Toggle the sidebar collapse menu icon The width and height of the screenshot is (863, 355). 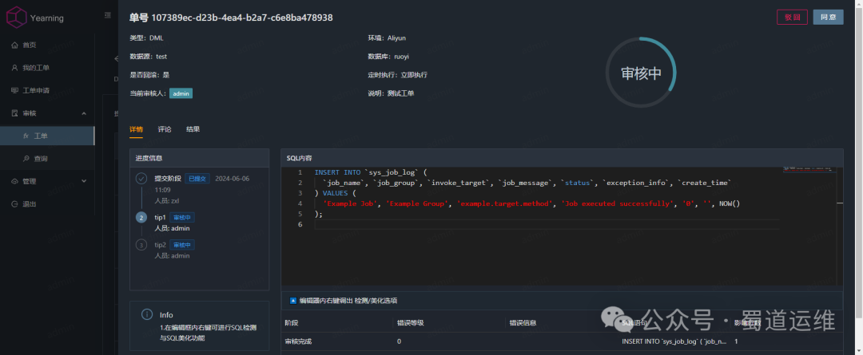[108, 16]
